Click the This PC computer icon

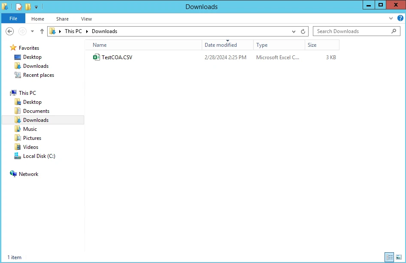pos(13,93)
